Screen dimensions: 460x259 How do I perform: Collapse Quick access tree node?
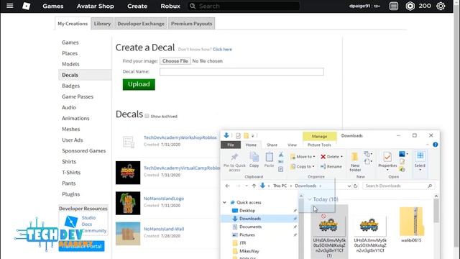tap(224, 202)
